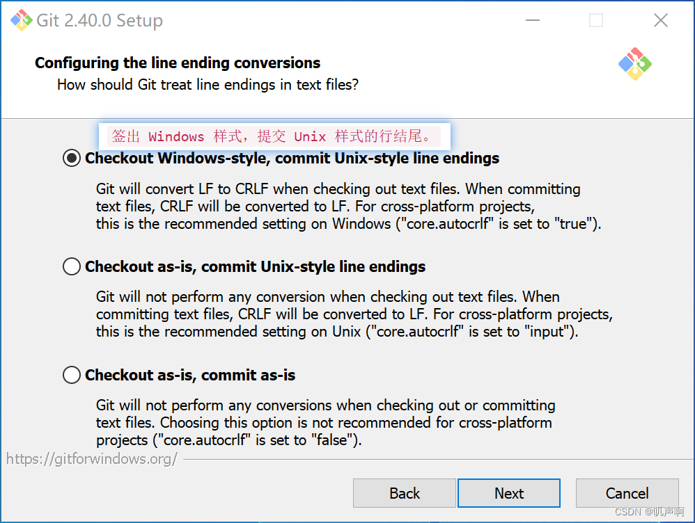Click the not recommended cross-platform warning text
Viewport: 695px width, 523px height.
pyautogui.click(x=326, y=422)
